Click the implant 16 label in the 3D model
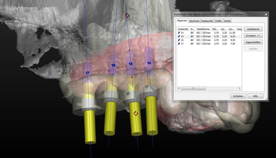The height and width of the screenshot is (158, 276). coord(113,65)
